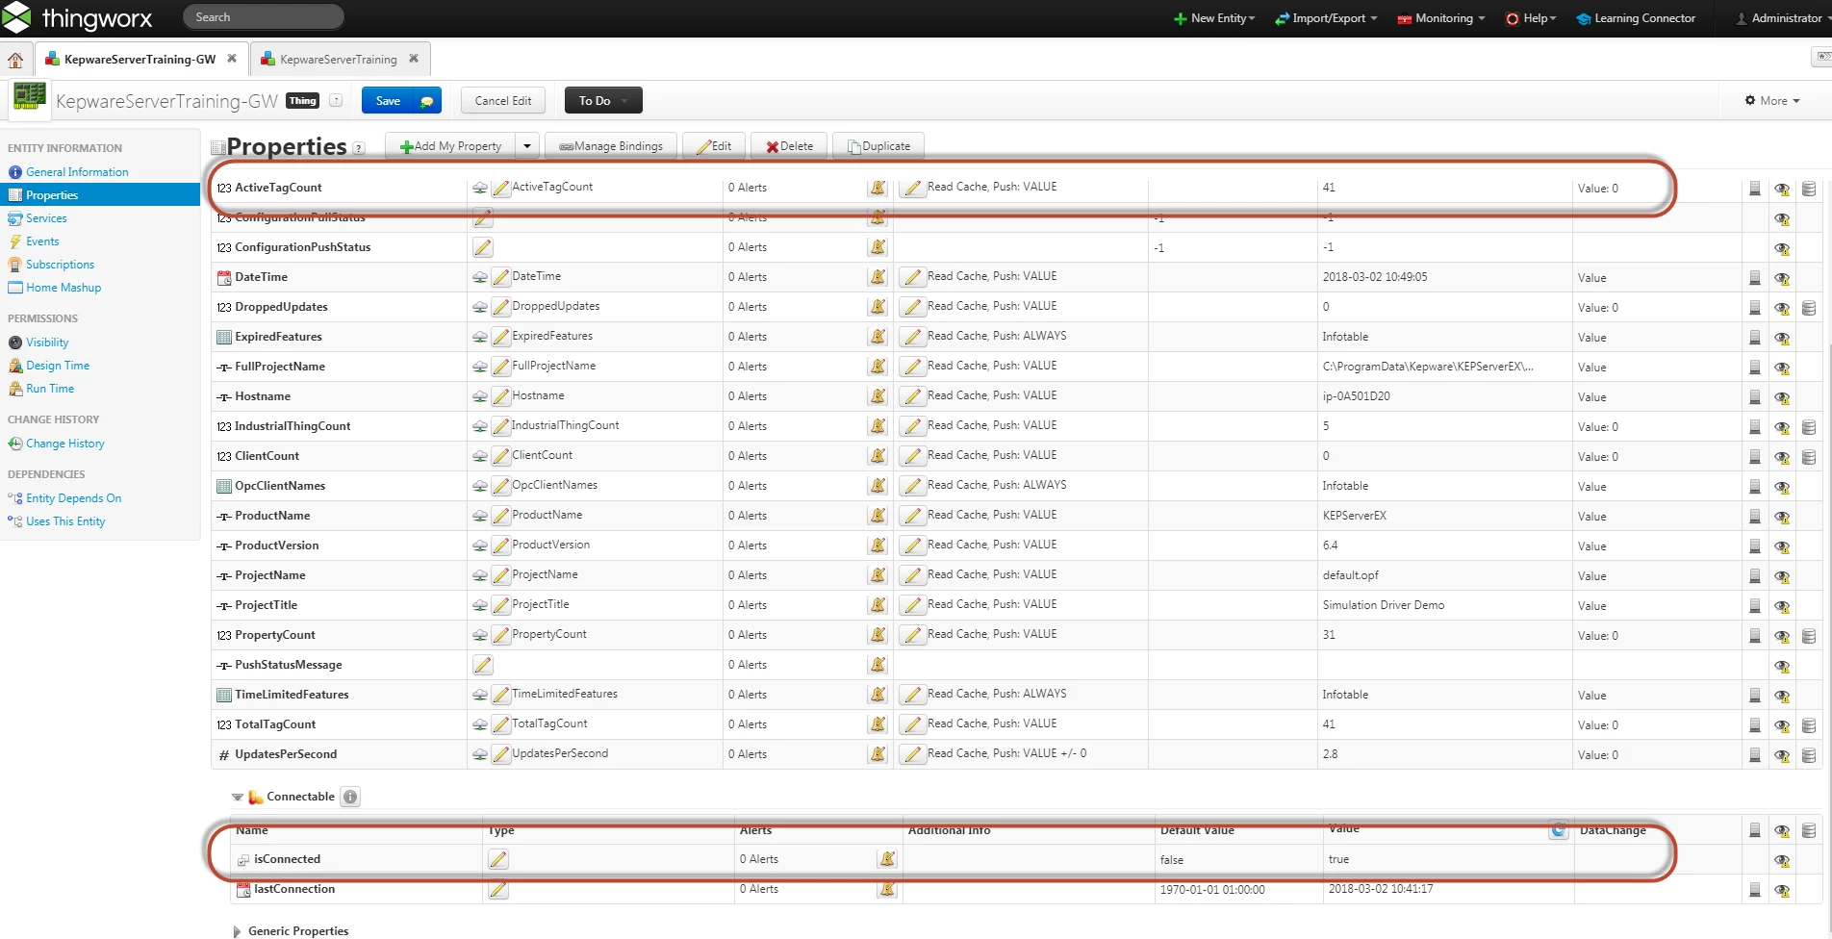The width and height of the screenshot is (1832, 939).
Task: Toggle visibility eye for Hostname
Action: point(1782,398)
